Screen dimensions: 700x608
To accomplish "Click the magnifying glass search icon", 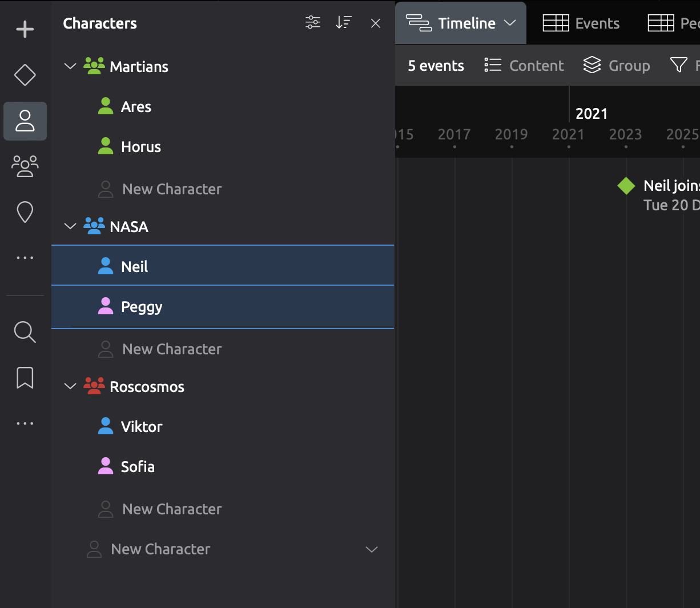I will point(25,331).
